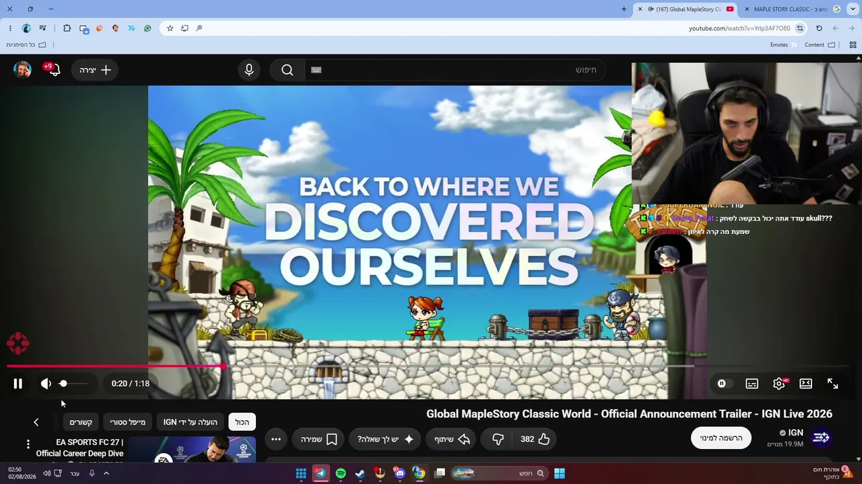Open Chrome media controls icon
This screenshot has height=484, width=862.
(x=42, y=28)
